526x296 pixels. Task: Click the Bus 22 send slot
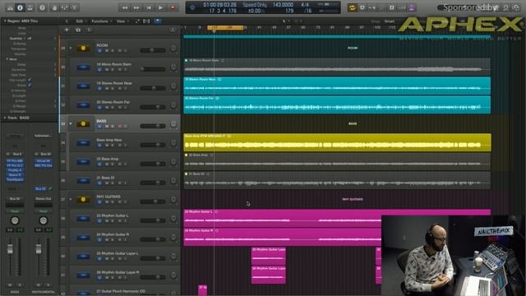pos(40,189)
